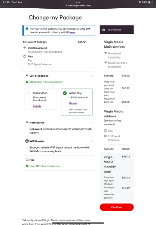The height and width of the screenshot is (225, 156).
Task: Select the M350 M500 current broadband radio
Action: pos(28,93)
